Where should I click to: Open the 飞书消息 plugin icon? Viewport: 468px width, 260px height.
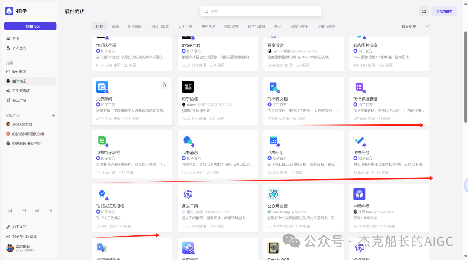tap(188, 140)
